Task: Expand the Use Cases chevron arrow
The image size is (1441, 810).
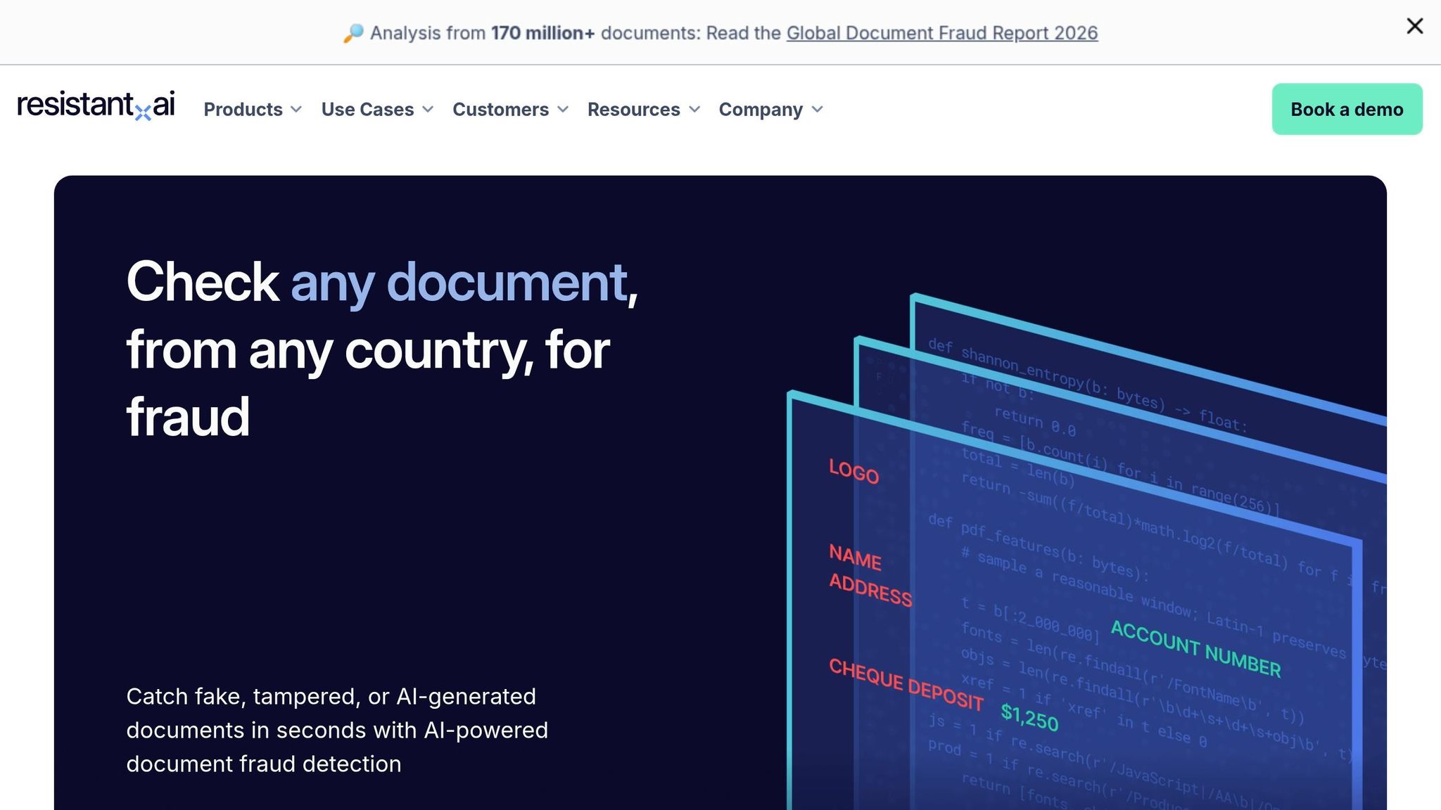Action: (428, 110)
